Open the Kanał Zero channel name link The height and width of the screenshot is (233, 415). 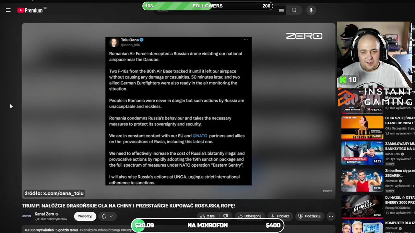click(44, 214)
